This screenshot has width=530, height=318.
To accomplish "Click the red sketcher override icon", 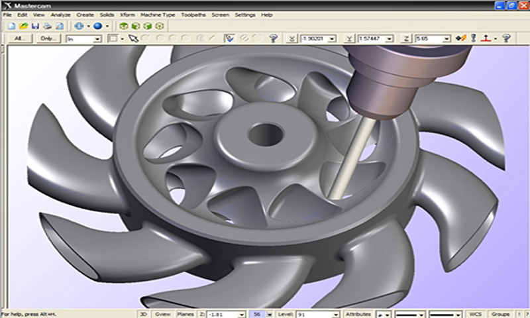I will pos(486,38).
